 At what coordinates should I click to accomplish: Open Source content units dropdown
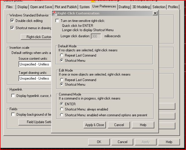click(35, 64)
